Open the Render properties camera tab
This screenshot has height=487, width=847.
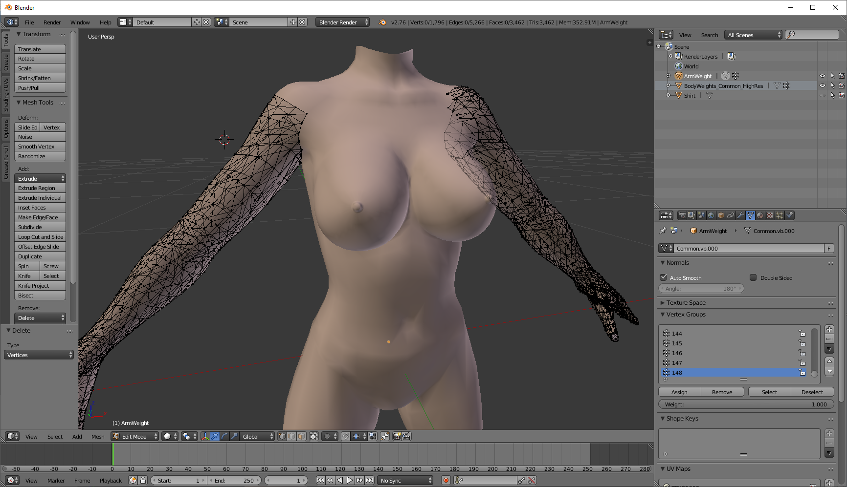[682, 215]
